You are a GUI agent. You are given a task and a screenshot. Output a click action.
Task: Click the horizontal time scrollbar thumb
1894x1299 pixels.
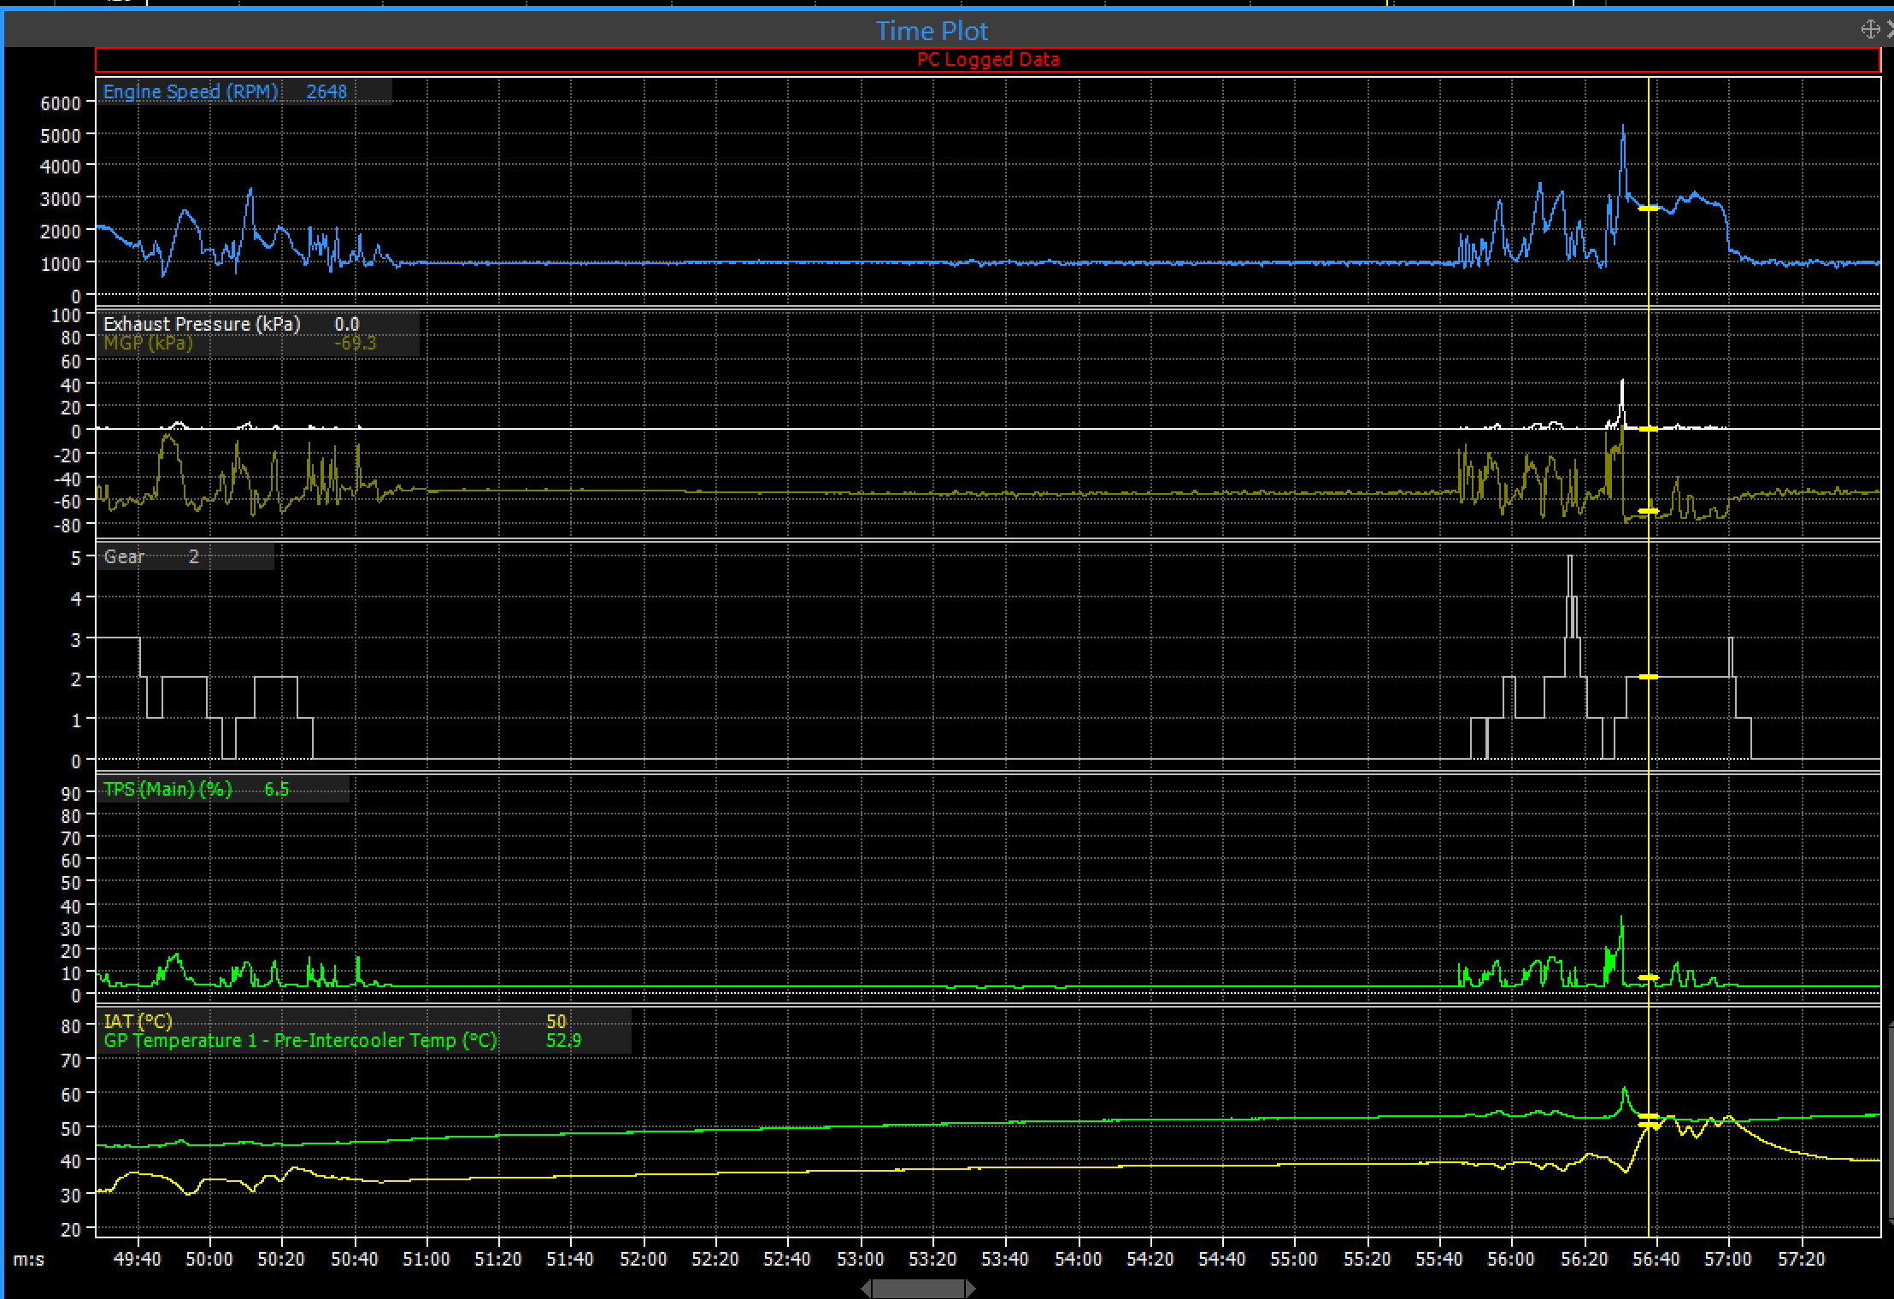coord(918,1288)
